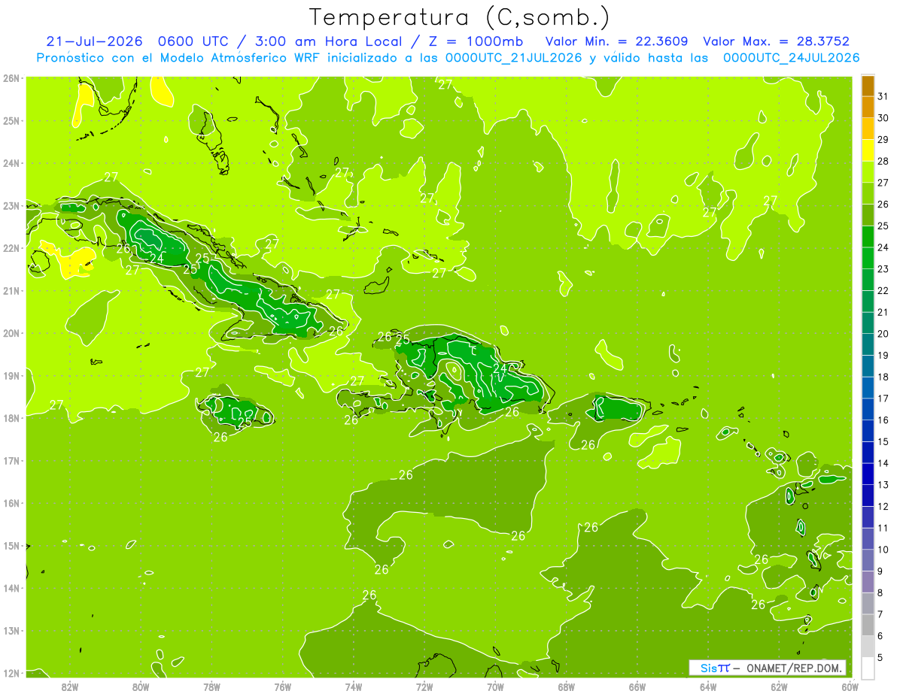Click the 17N latitude axis label
This screenshot has width=903, height=697.
11,460
